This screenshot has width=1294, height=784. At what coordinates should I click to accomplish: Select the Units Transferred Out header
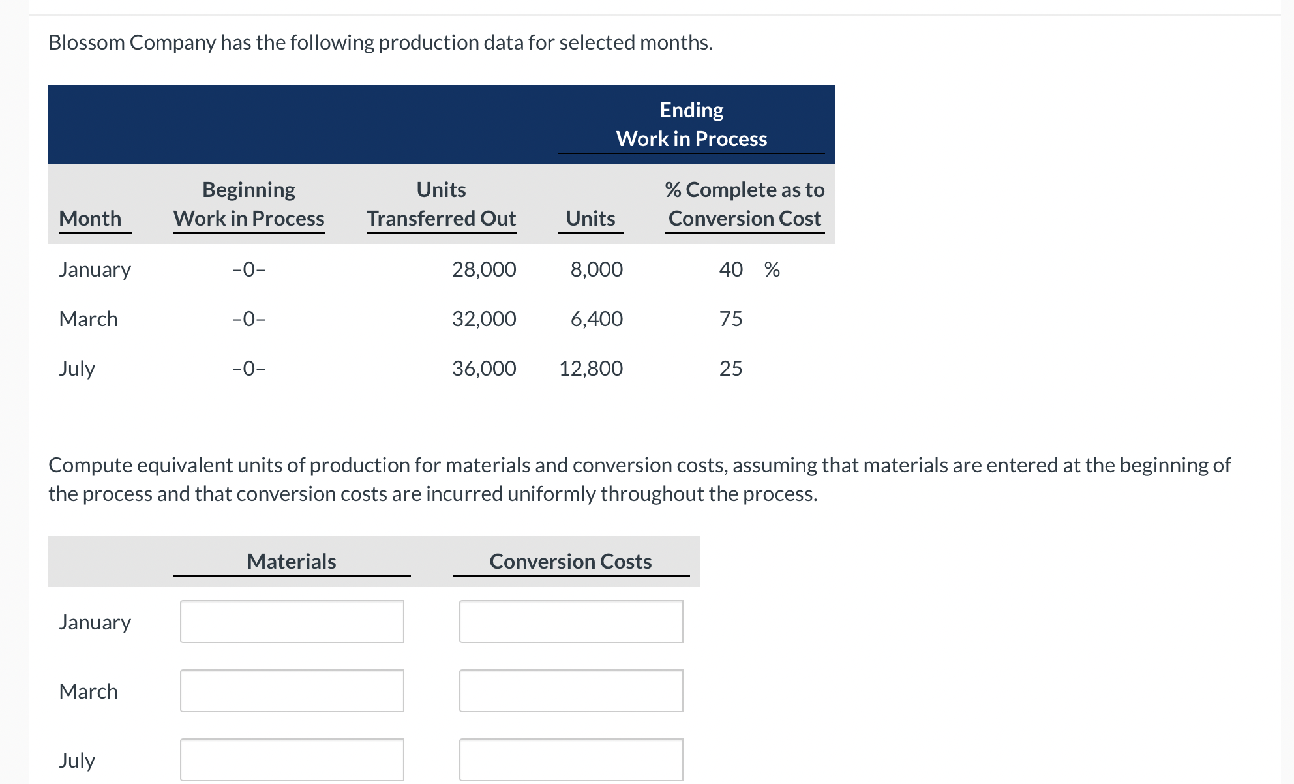(x=441, y=204)
